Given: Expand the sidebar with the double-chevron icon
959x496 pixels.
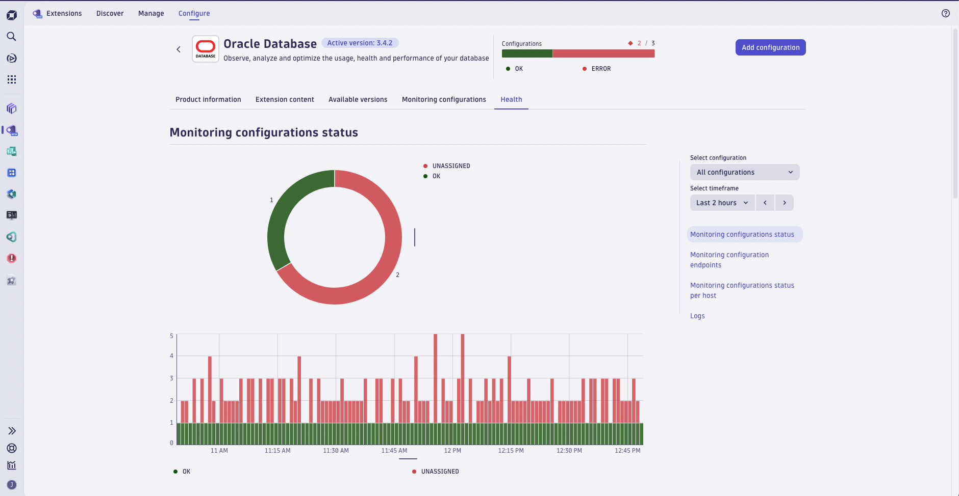Looking at the screenshot, I should point(12,431).
